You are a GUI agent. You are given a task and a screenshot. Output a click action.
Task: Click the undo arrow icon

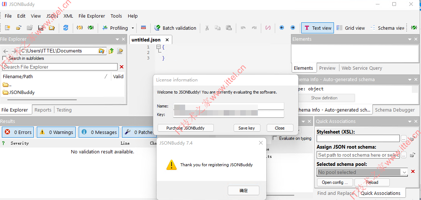[x=243, y=28]
